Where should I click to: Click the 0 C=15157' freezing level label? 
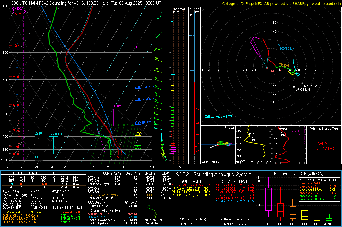click(143, 123)
